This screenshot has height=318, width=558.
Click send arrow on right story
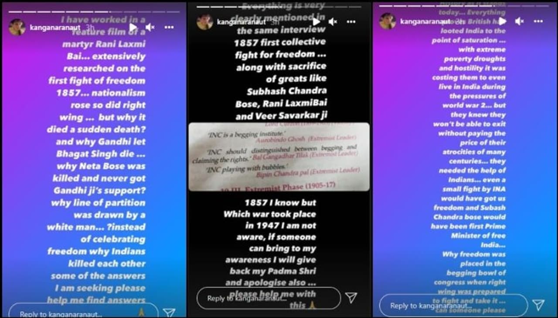[x=538, y=305]
